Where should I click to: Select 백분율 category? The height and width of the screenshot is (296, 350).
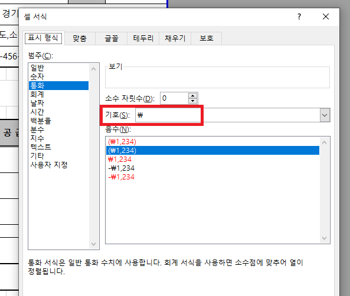coord(59,121)
